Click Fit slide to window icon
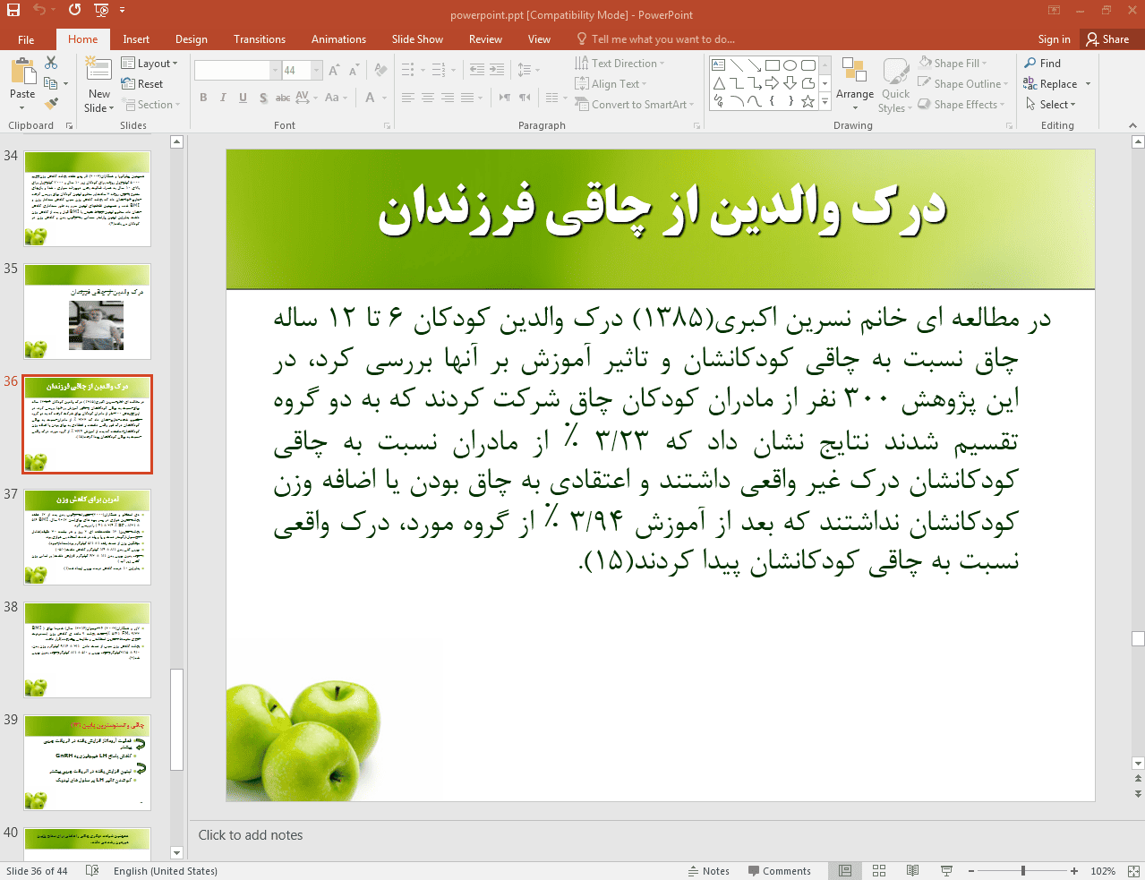This screenshot has height=880, width=1145. coord(1133,871)
